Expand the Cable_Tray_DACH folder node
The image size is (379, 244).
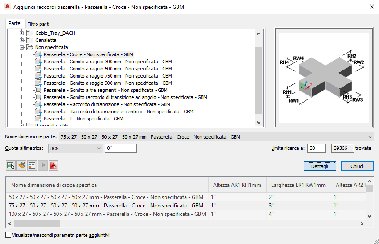[x=21, y=33]
